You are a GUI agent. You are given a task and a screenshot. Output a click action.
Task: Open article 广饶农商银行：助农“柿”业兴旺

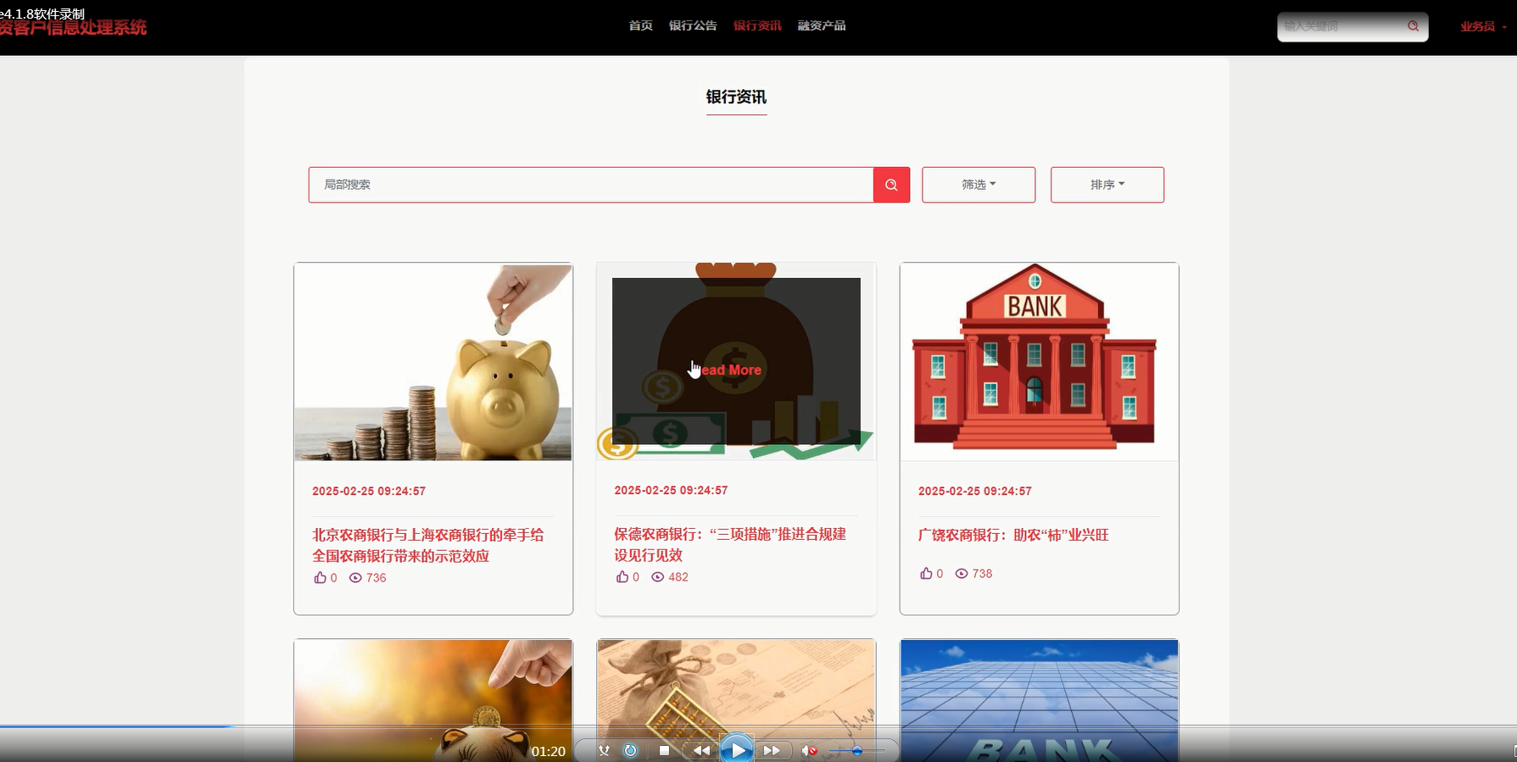(x=1013, y=535)
